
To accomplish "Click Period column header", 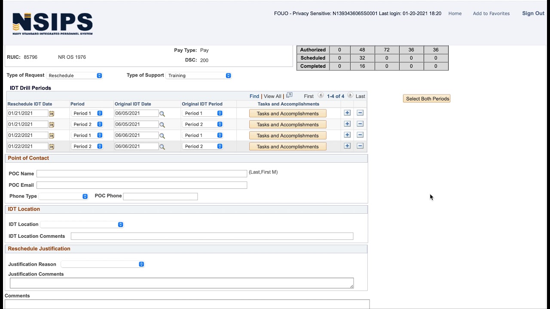I will 77,104.
